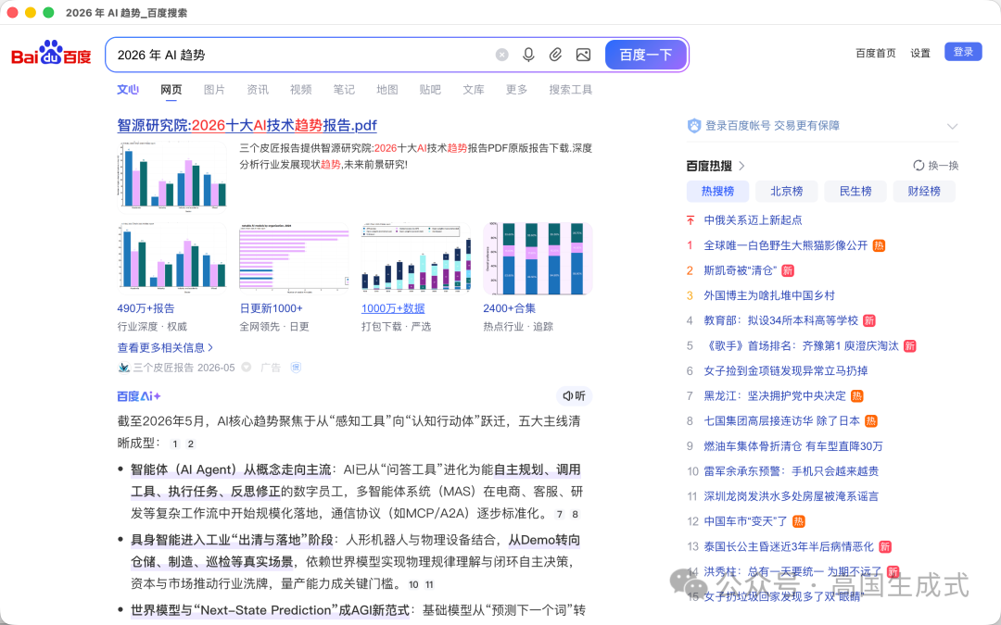This screenshot has height=625, width=1001.
Task: Open chart thumbnail above 2400+合集
Action: tap(538, 257)
